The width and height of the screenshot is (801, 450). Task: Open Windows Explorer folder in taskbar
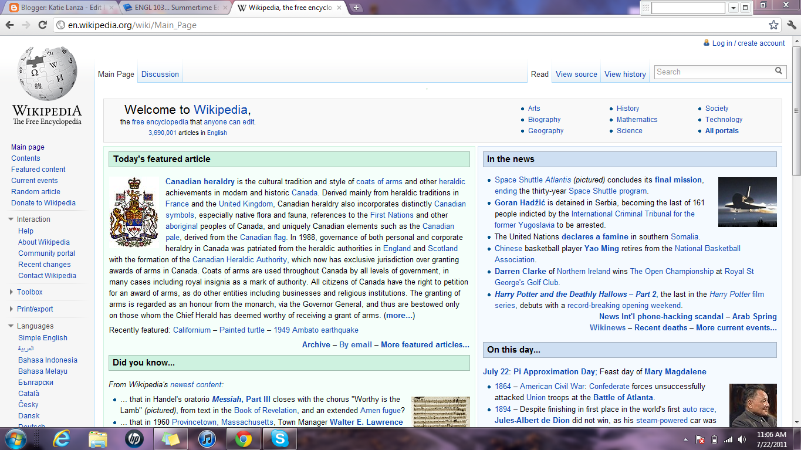(98, 439)
